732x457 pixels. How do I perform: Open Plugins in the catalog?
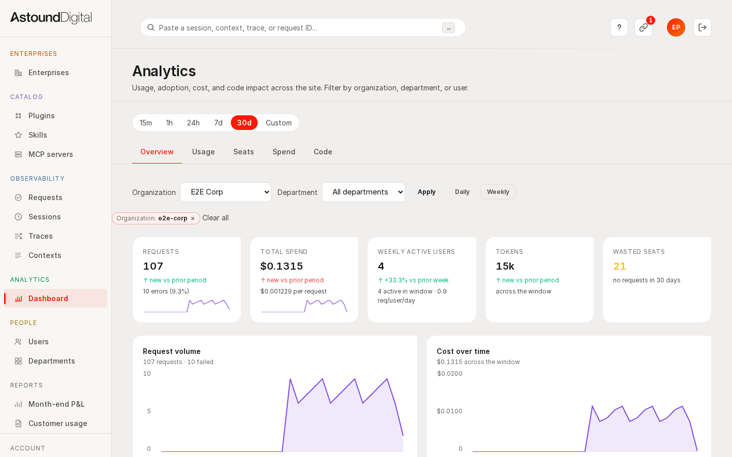[x=55, y=116]
